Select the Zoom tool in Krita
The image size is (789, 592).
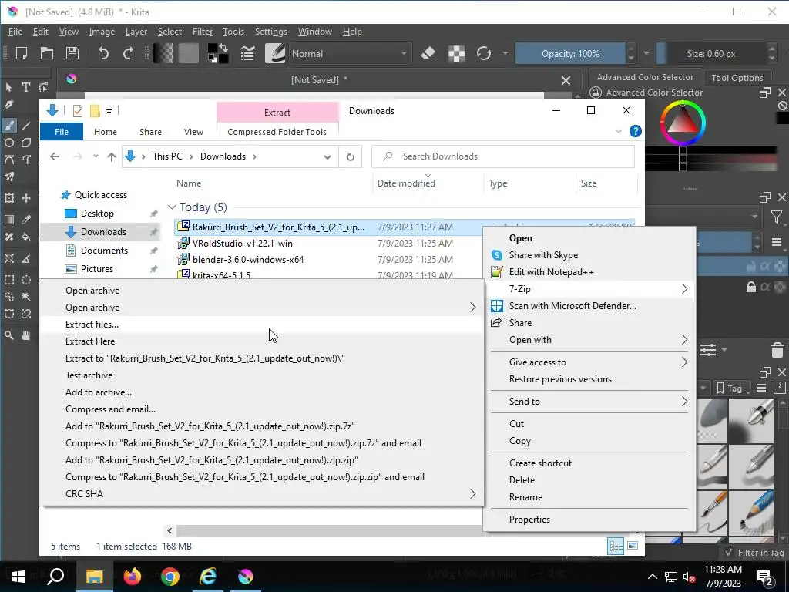[x=9, y=335]
